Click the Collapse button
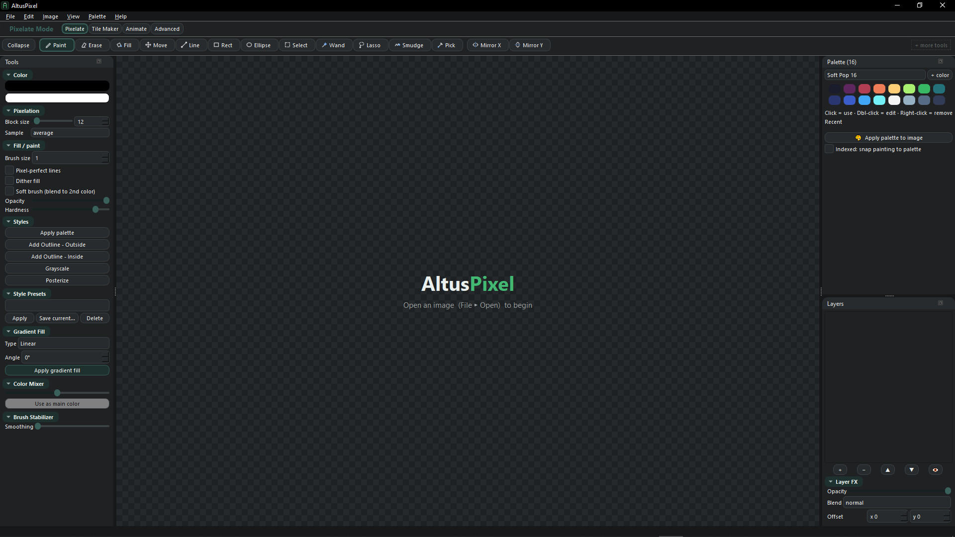The image size is (955, 537). pos(18,45)
